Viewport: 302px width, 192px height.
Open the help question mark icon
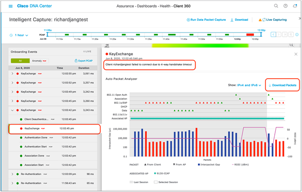[x=285, y=6]
